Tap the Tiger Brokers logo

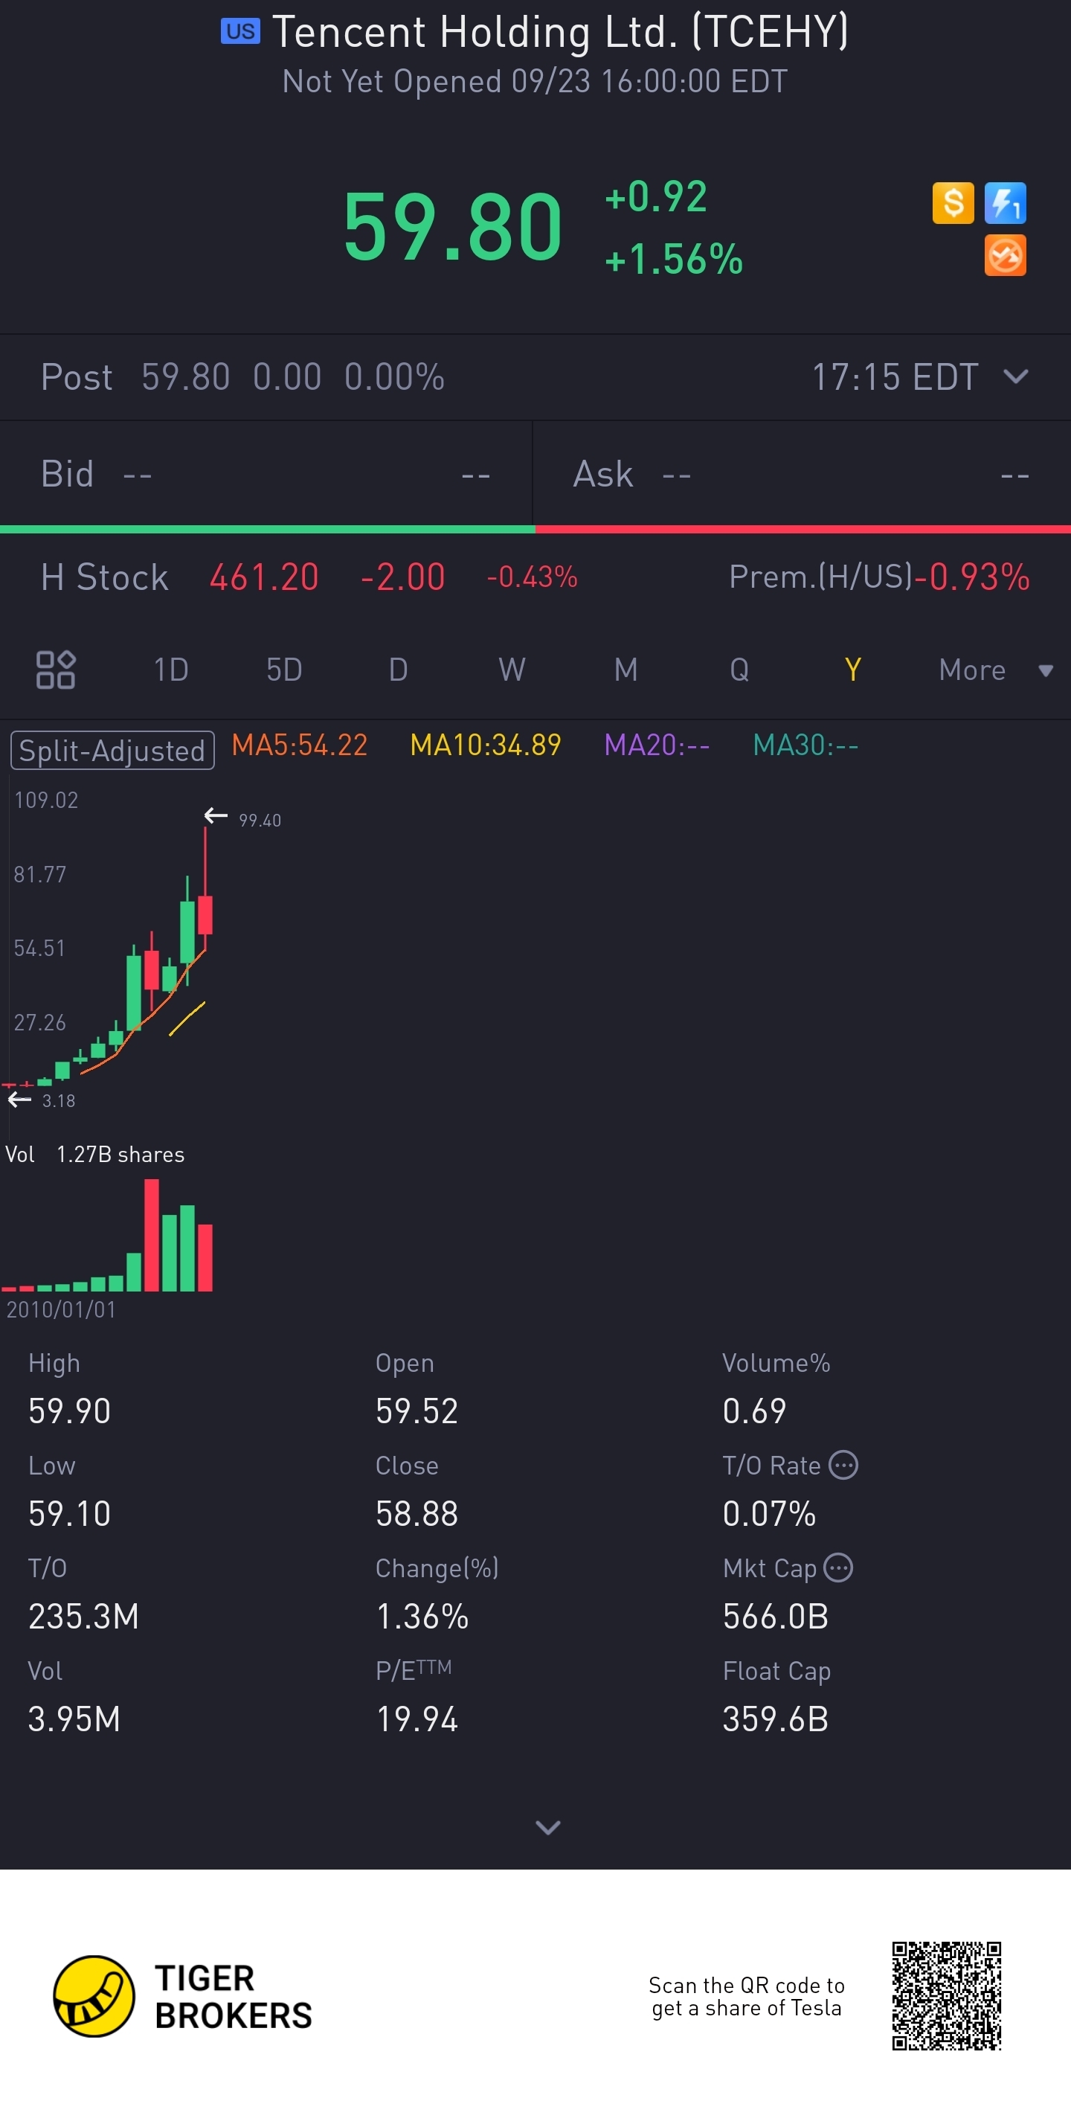pos(183,1996)
